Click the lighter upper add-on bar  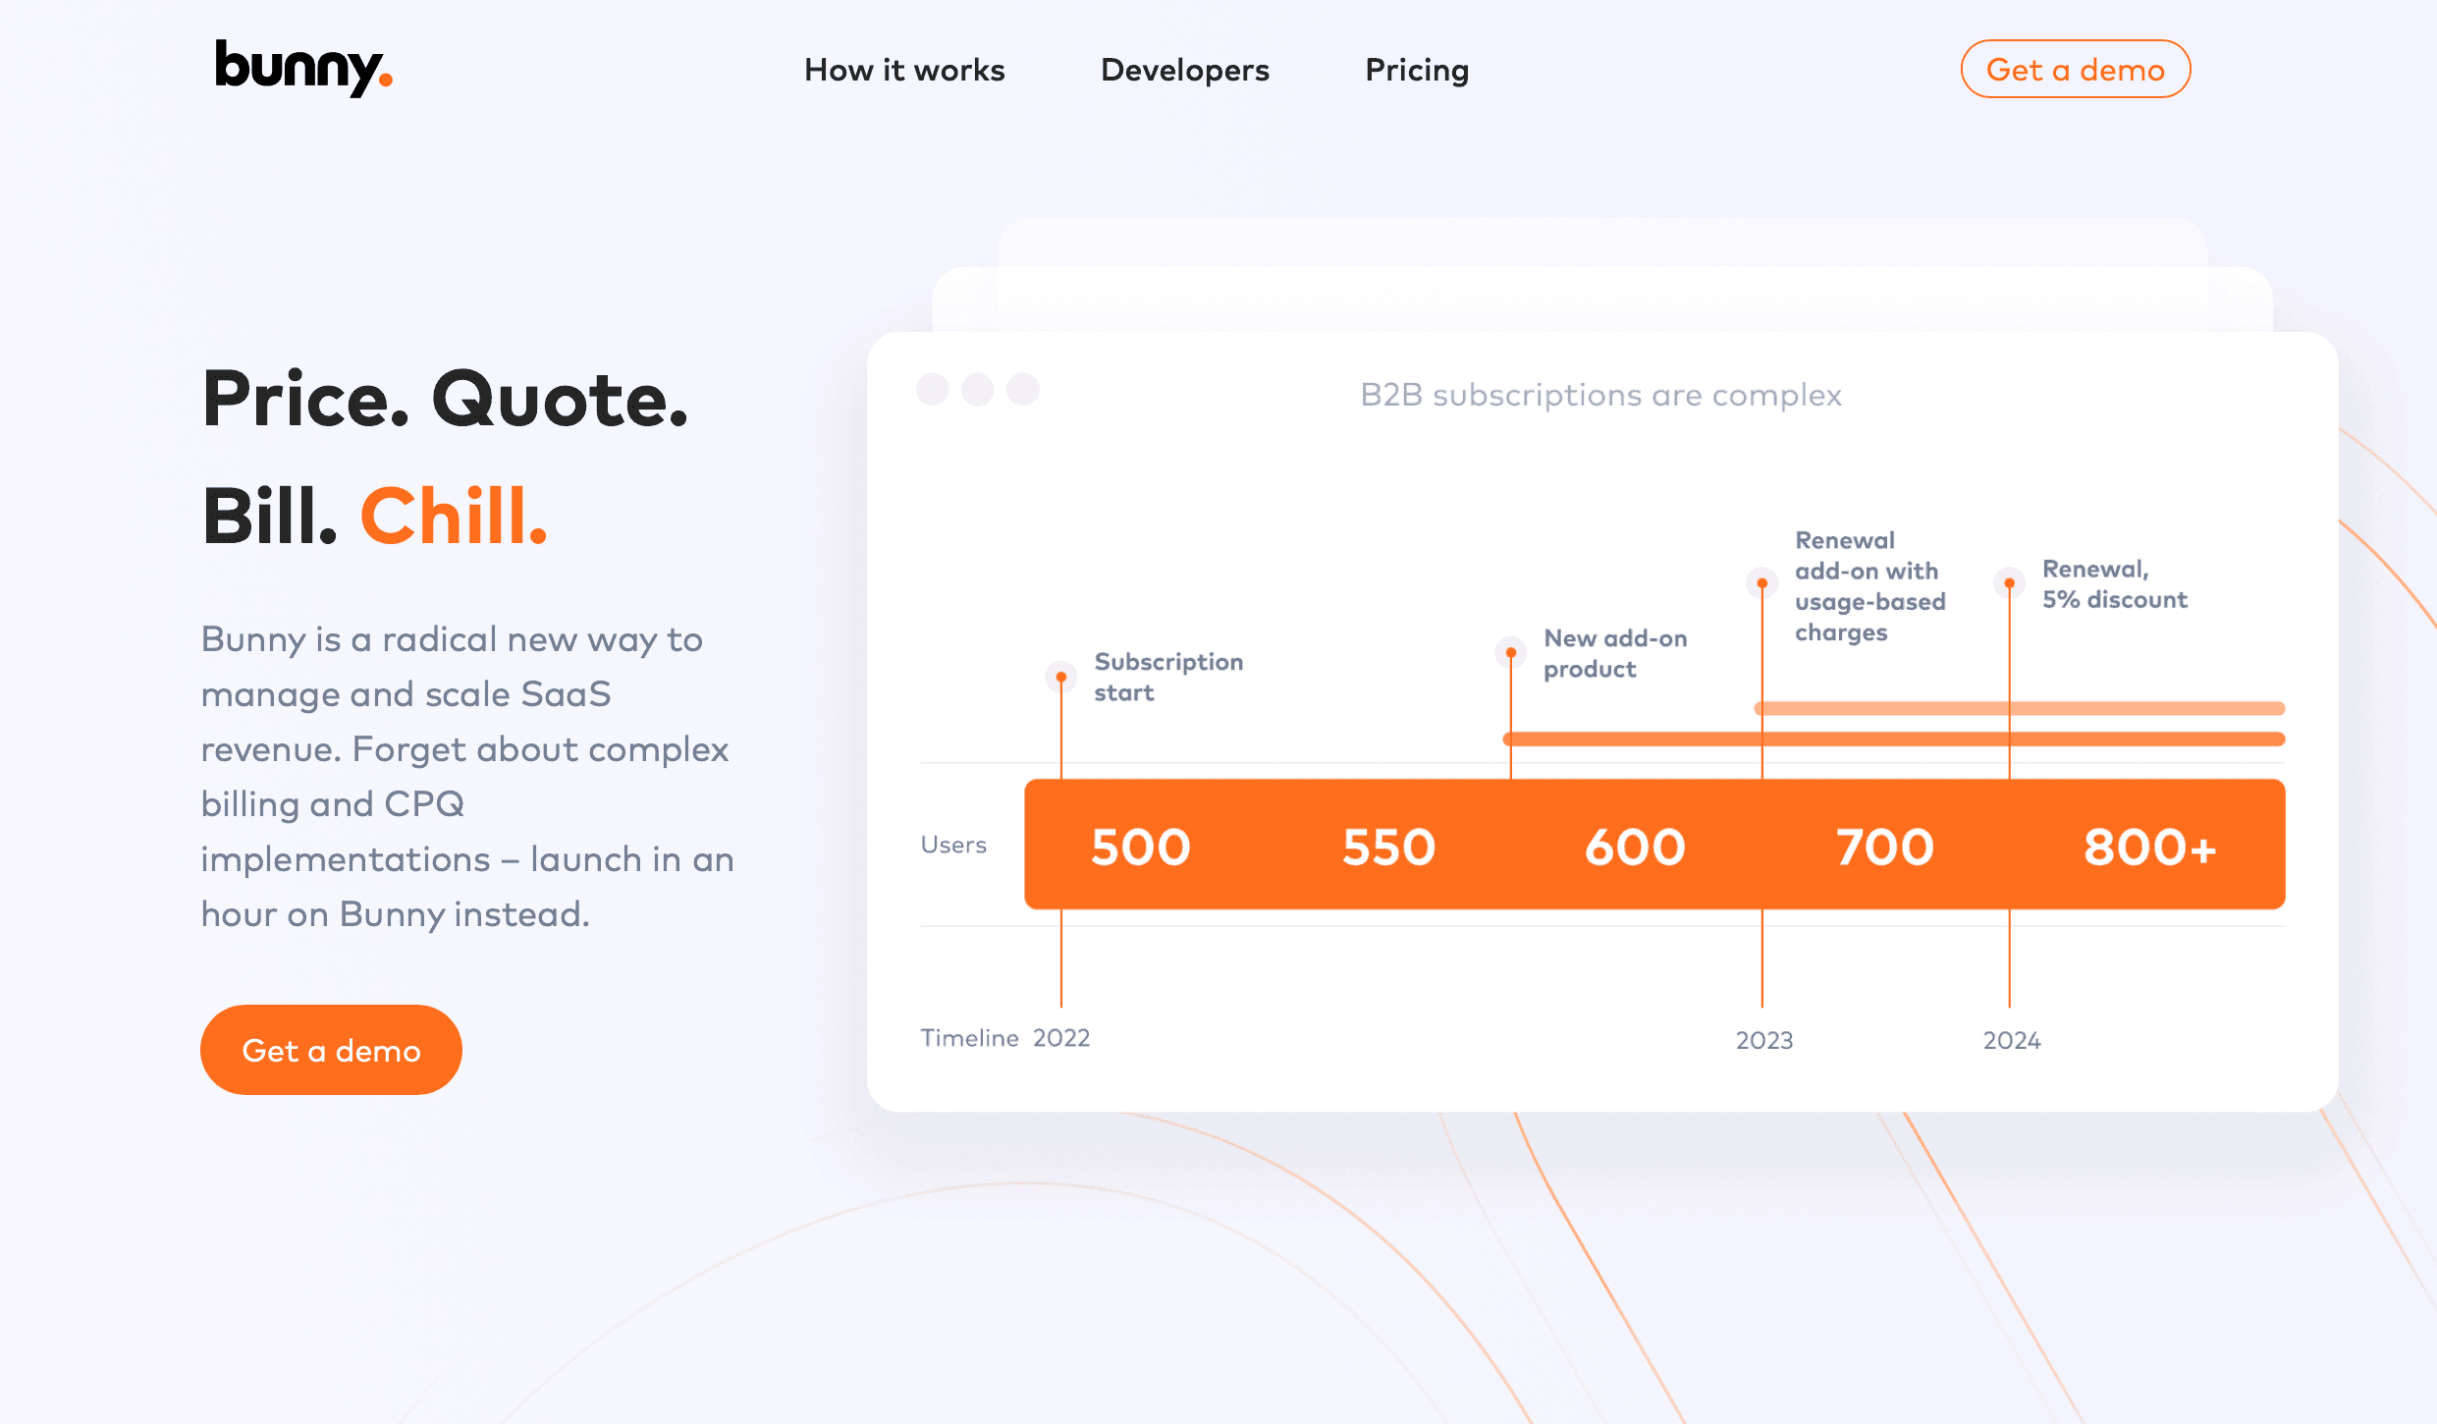tap(2020, 708)
